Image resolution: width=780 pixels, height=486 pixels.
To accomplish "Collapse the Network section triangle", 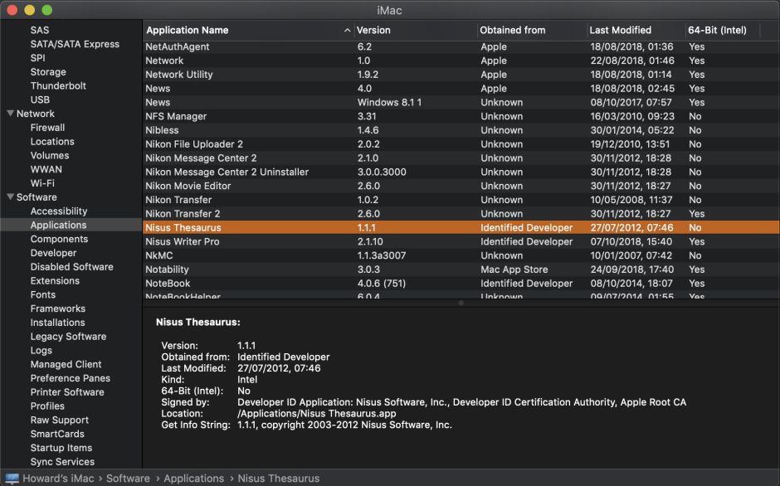I will click(10, 114).
